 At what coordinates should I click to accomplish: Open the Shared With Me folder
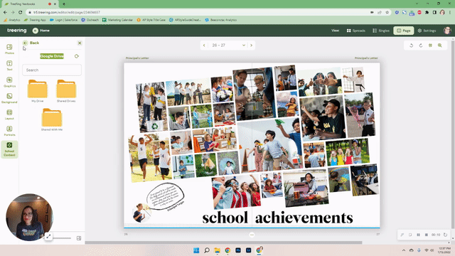[x=52, y=119]
